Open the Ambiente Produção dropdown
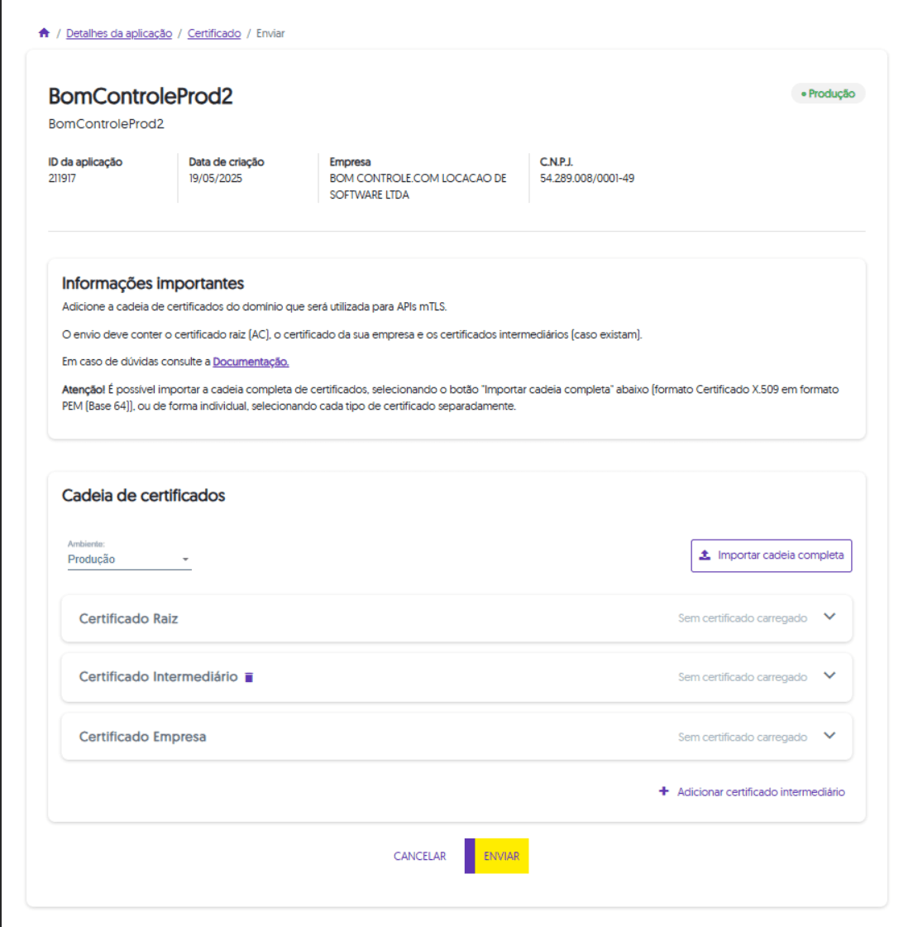This screenshot has width=913, height=927. click(x=129, y=560)
